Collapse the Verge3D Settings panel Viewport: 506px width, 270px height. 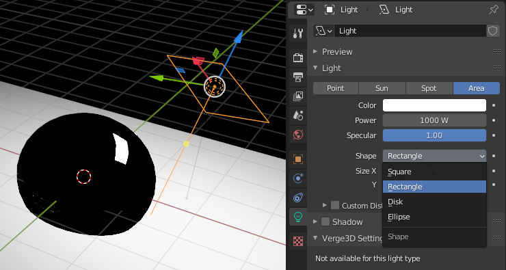(x=315, y=238)
